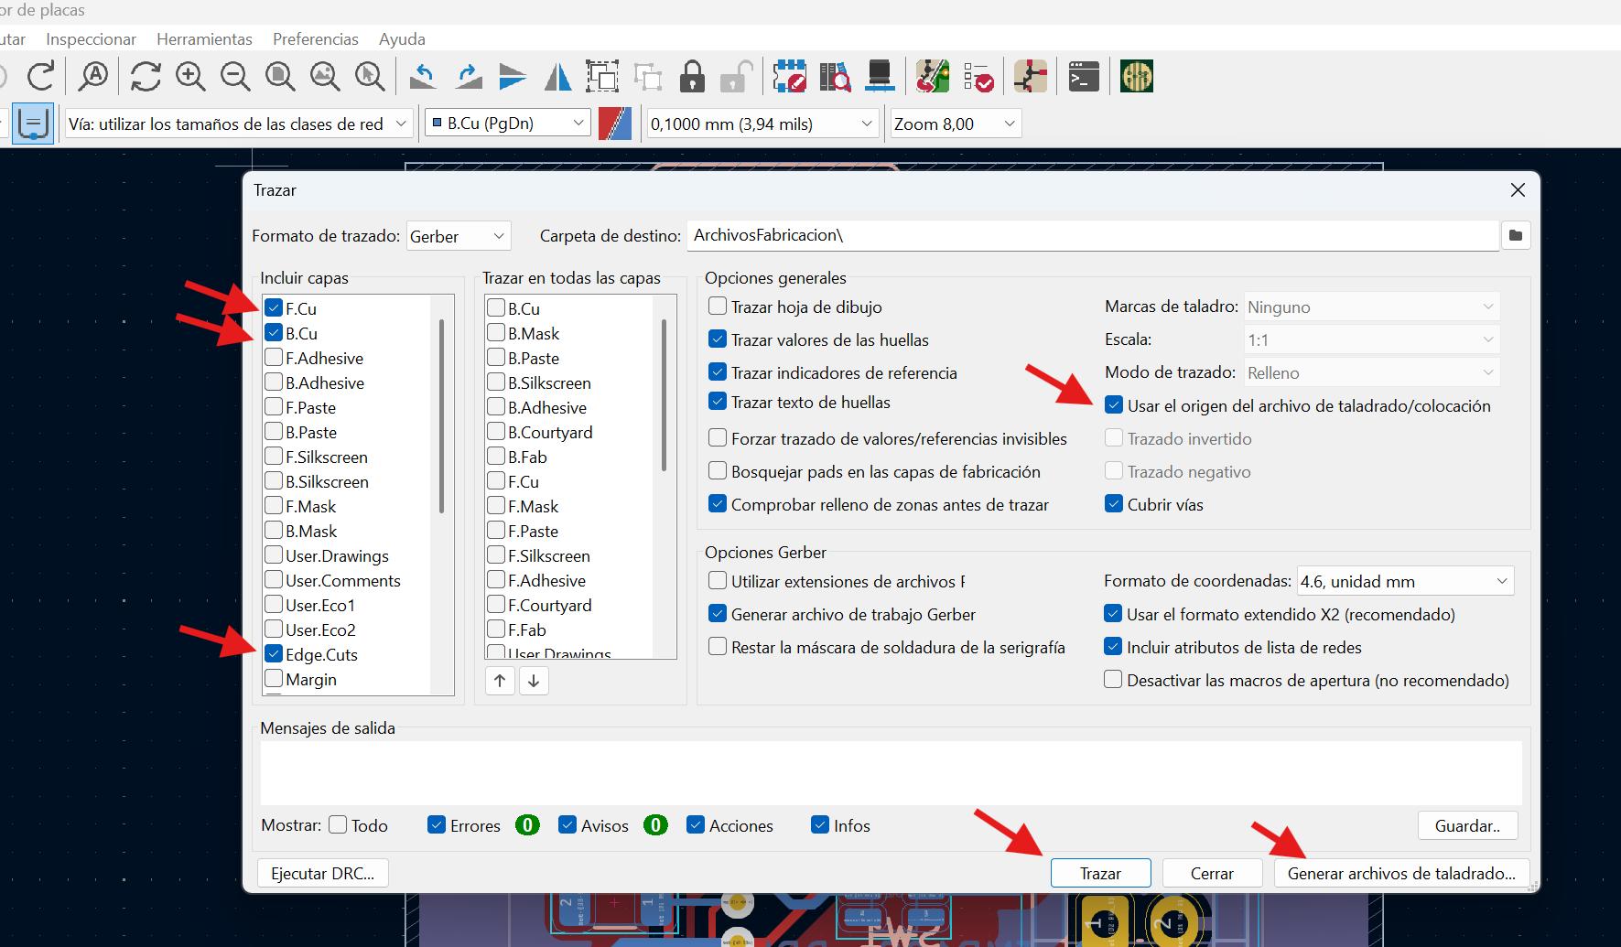Click Ejecutar DRC button
Image resolution: width=1621 pixels, height=947 pixels.
coord(323,873)
